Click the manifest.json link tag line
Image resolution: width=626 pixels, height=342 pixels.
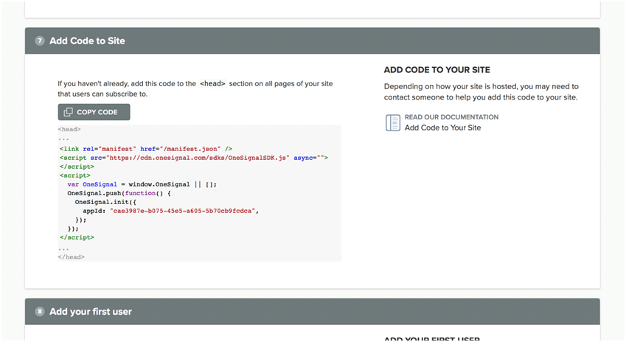click(x=146, y=149)
